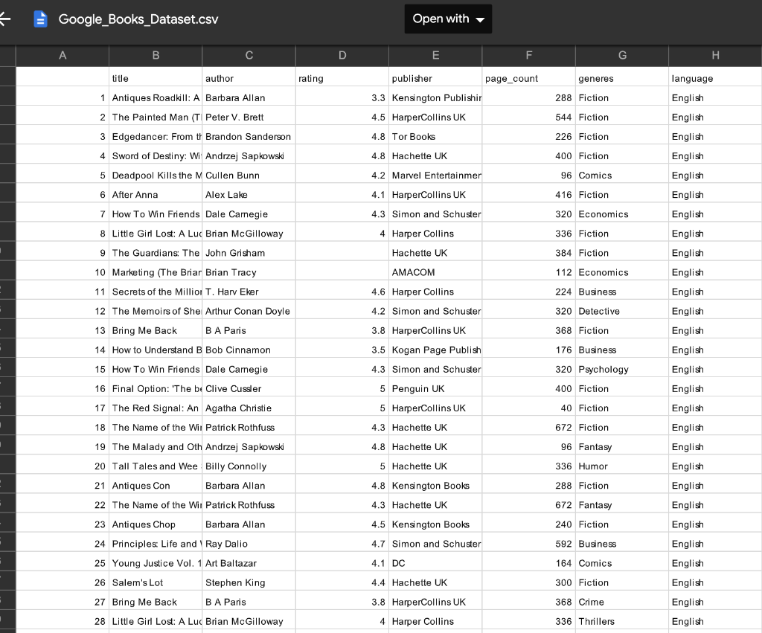Select the rating column header D
Viewport: 762px width, 633px height.
click(342, 55)
